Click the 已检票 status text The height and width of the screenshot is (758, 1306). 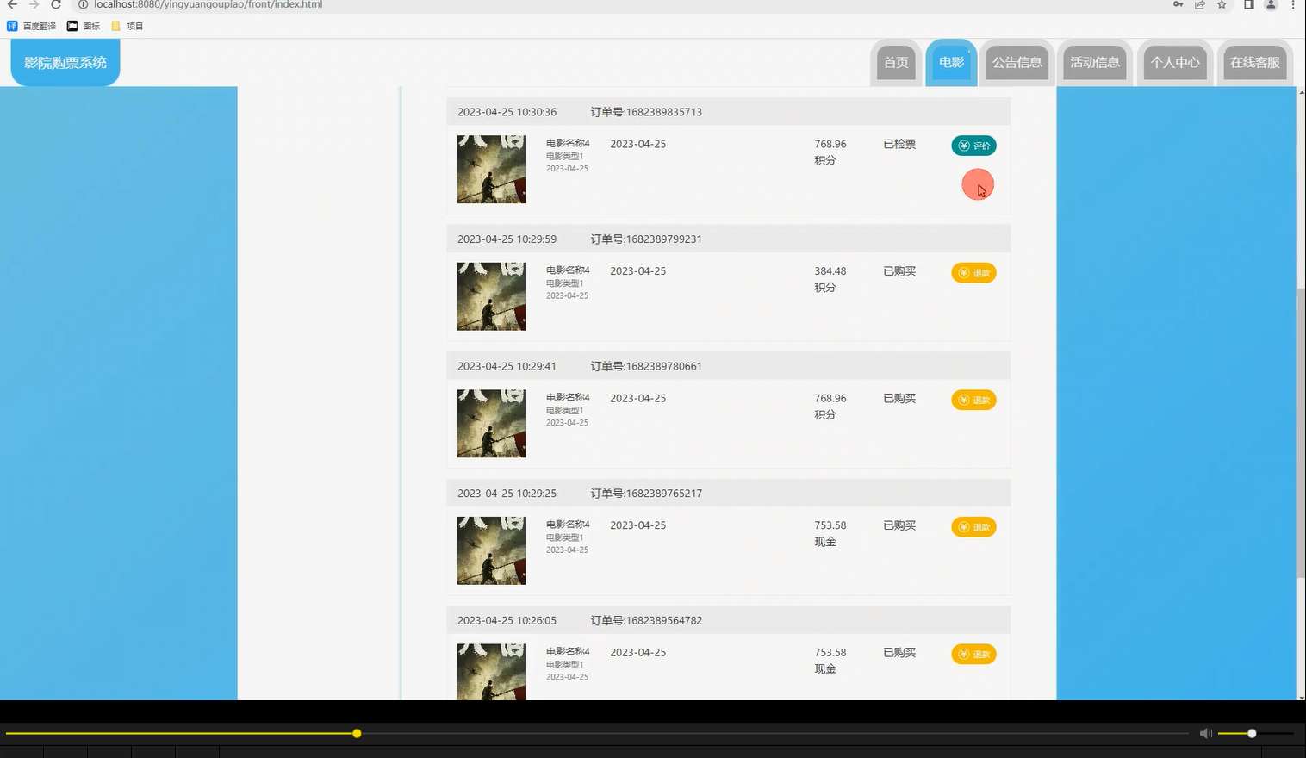pyautogui.click(x=899, y=144)
